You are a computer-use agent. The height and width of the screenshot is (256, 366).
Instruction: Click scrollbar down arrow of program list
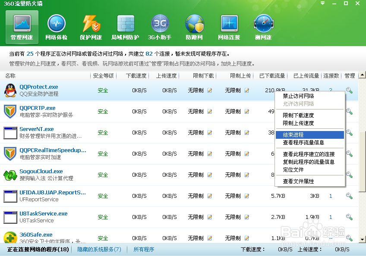coord(362,239)
